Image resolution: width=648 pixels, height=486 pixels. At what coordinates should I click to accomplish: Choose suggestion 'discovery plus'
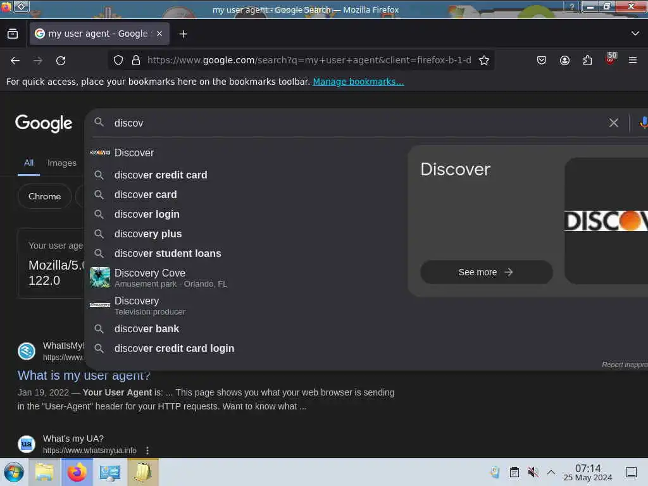[x=246, y=234]
